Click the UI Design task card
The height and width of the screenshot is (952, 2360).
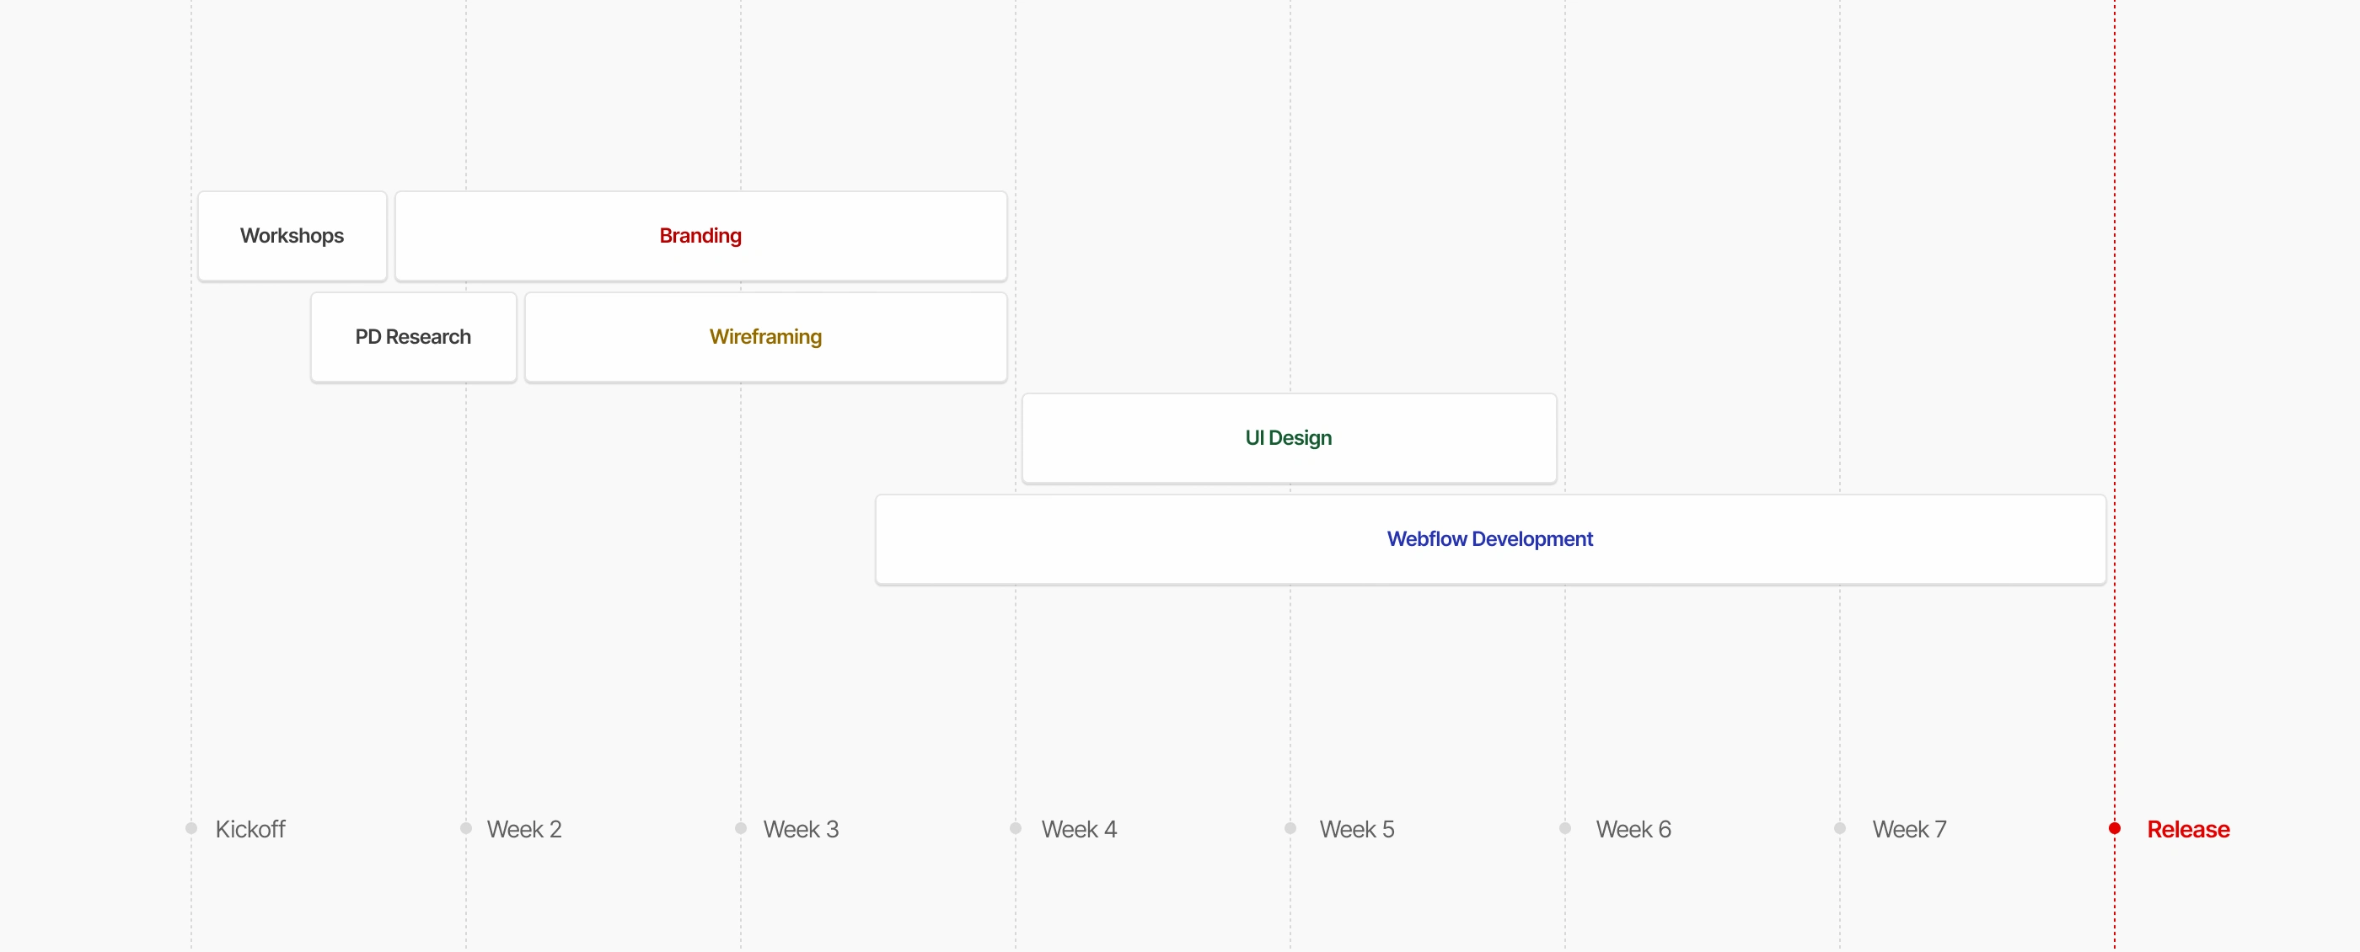(1287, 438)
